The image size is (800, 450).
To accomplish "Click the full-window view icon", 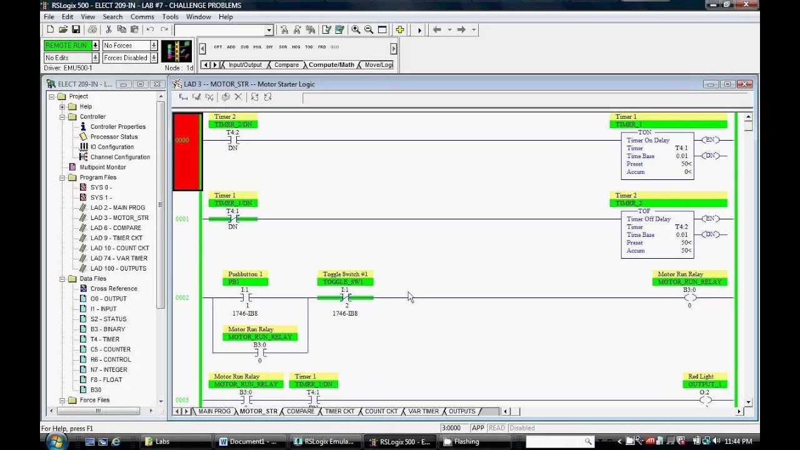I will pyautogui.click(x=382, y=29).
